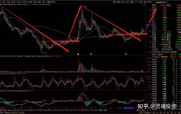This screenshot has height=114, width=181.
Task: Open the 综合资讯 news tab
Action: (14, 112)
